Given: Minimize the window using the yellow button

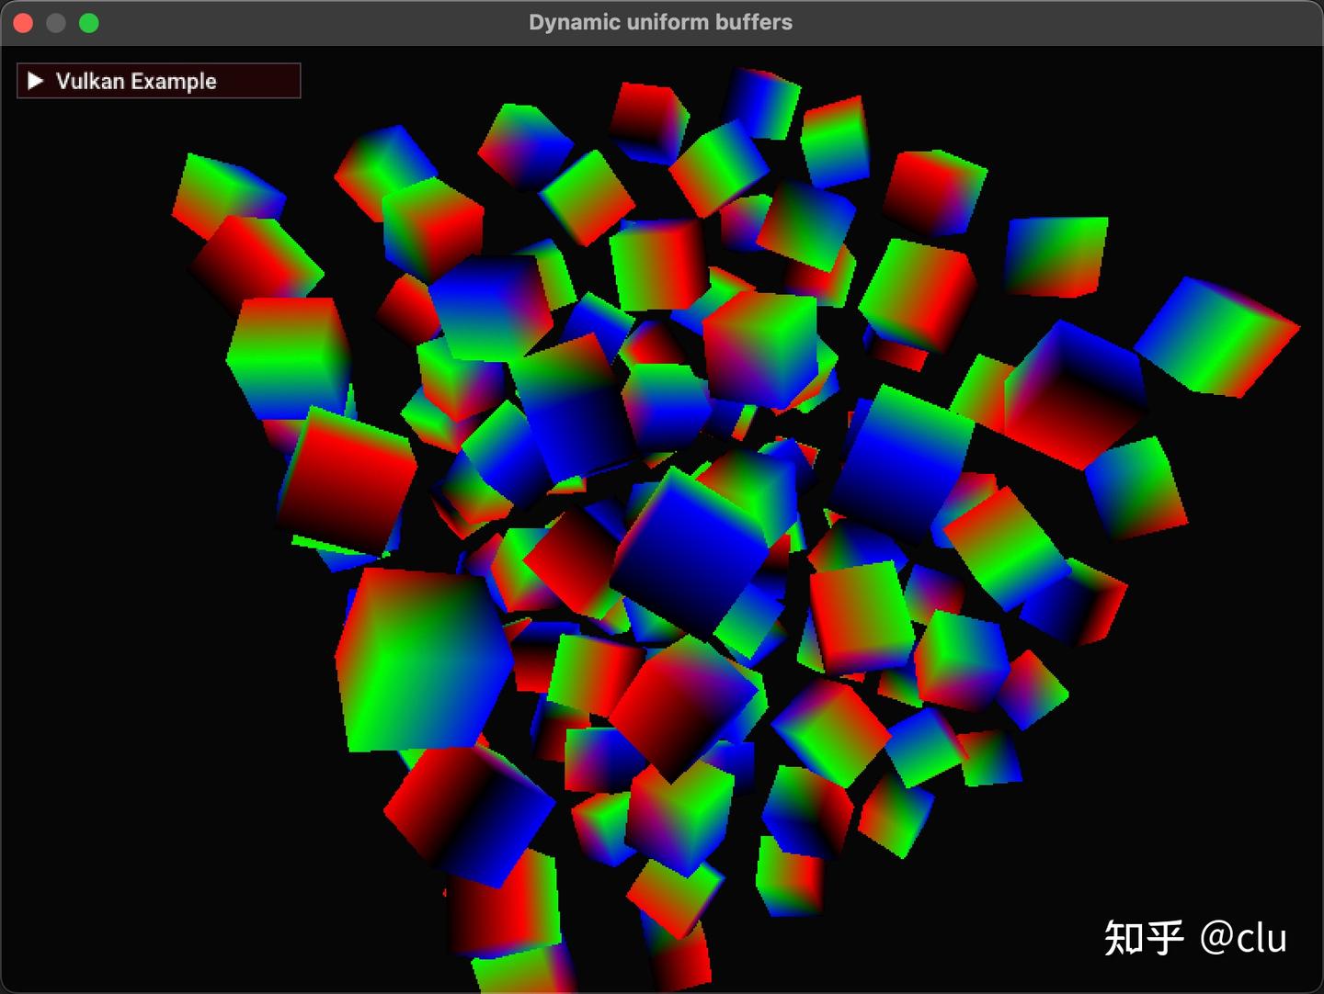Looking at the screenshot, I should (55, 23).
